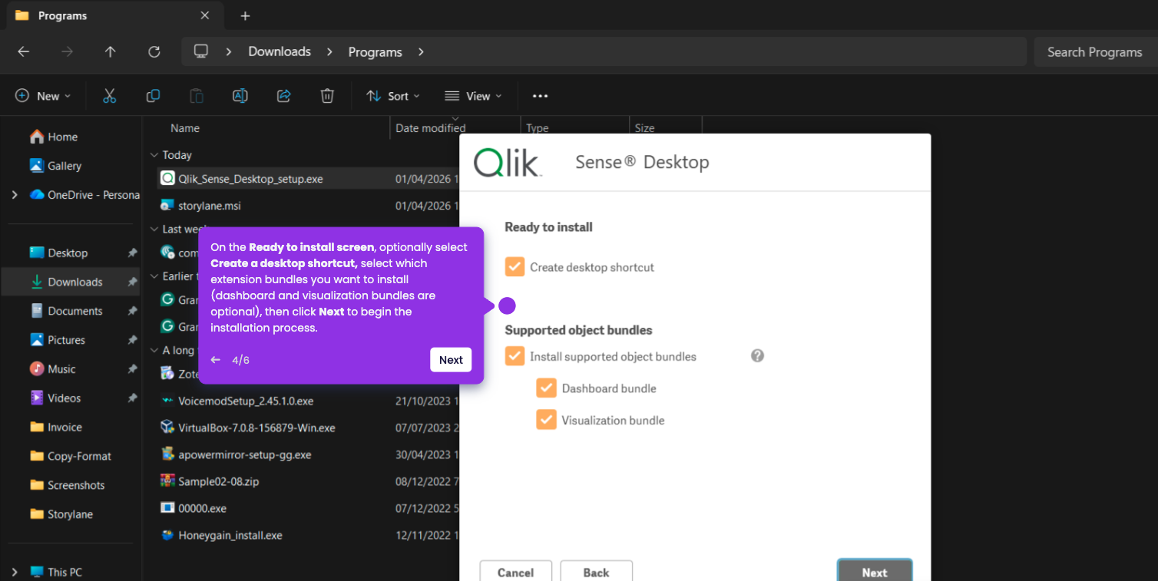Refresh the Programs folder view

pos(154,51)
